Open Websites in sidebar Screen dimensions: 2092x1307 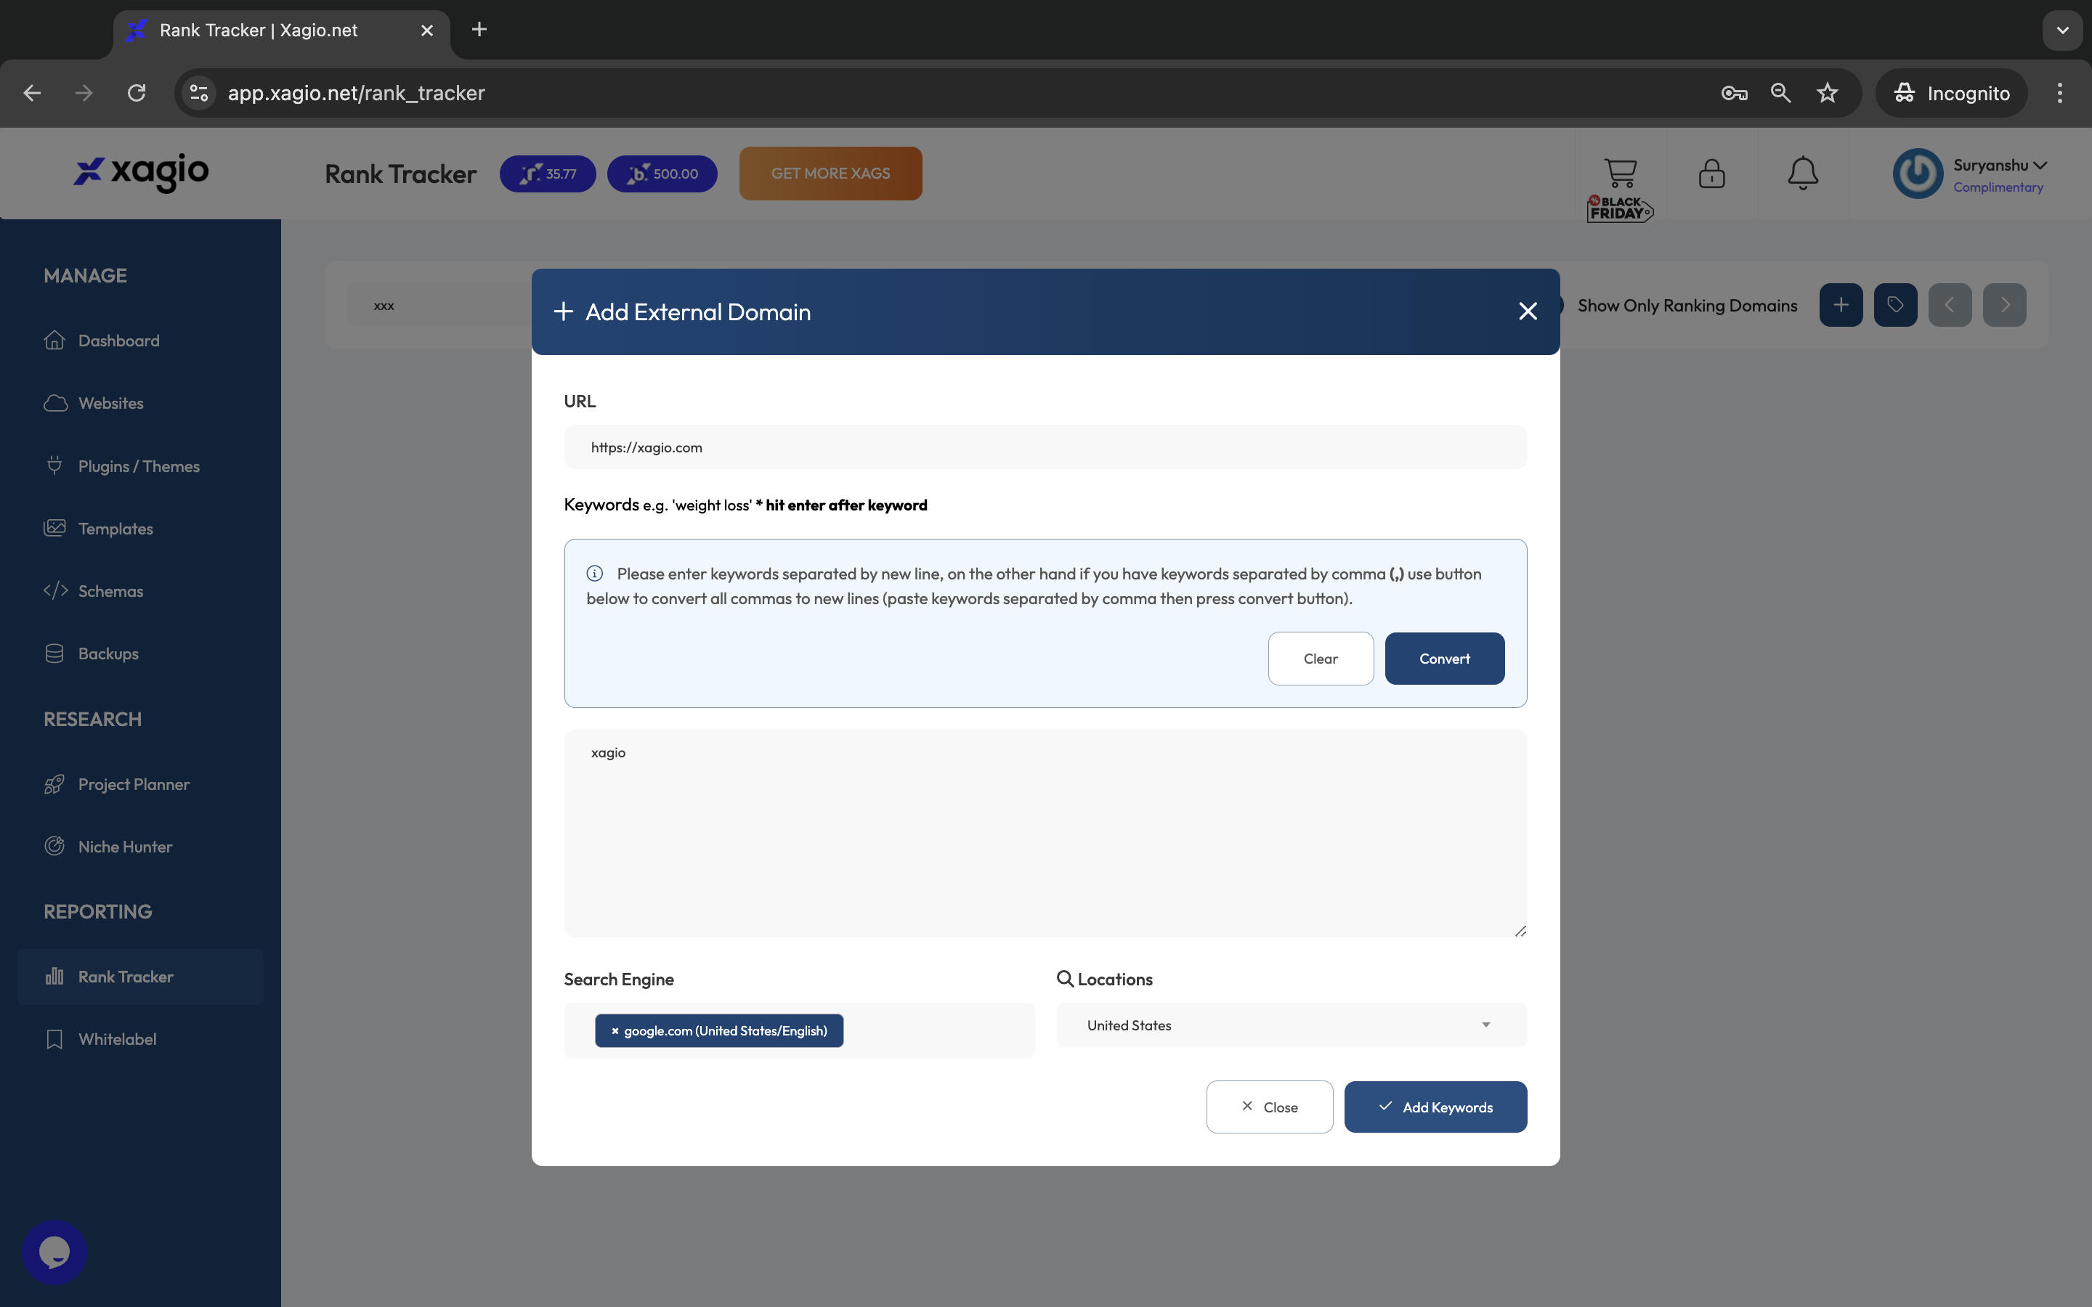coord(110,403)
